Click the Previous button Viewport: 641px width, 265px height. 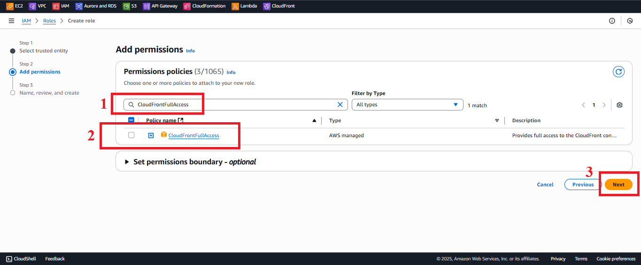click(x=583, y=184)
